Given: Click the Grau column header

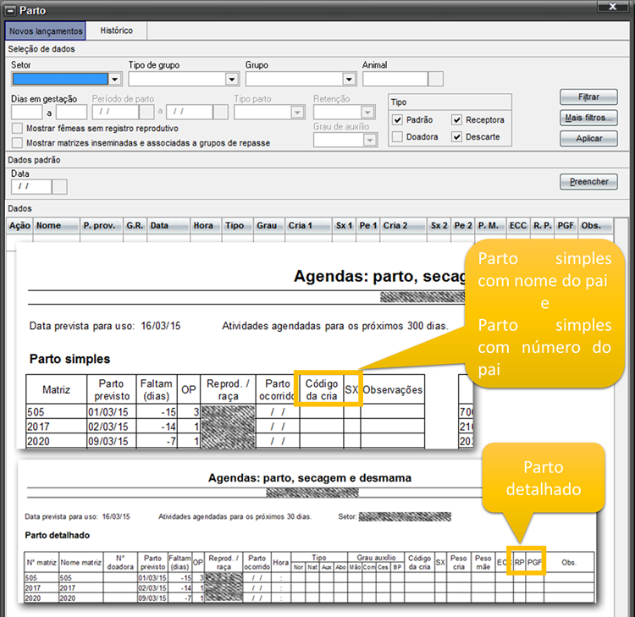Looking at the screenshot, I should 269,225.
